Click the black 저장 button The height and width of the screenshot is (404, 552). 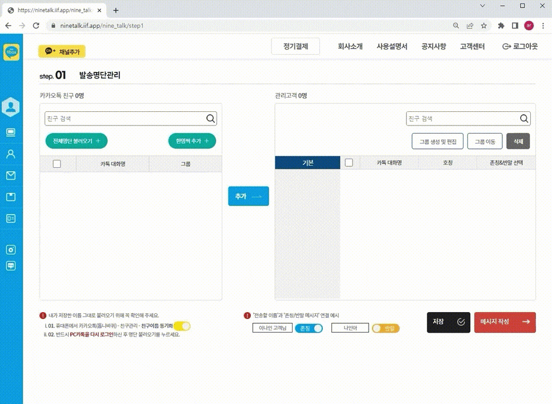(x=449, y=322)
